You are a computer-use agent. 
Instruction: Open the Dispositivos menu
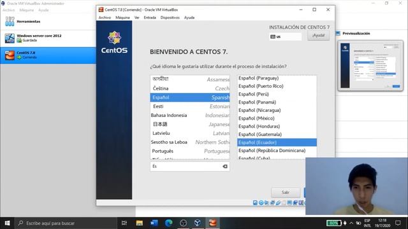click(170, 17)
